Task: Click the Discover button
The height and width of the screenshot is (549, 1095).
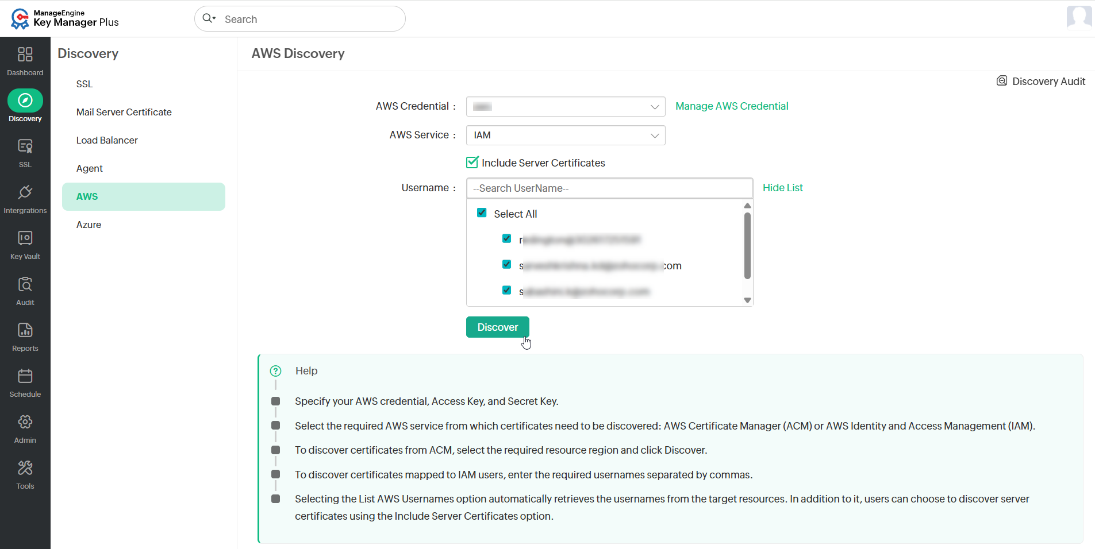Action: pos(498,327)
